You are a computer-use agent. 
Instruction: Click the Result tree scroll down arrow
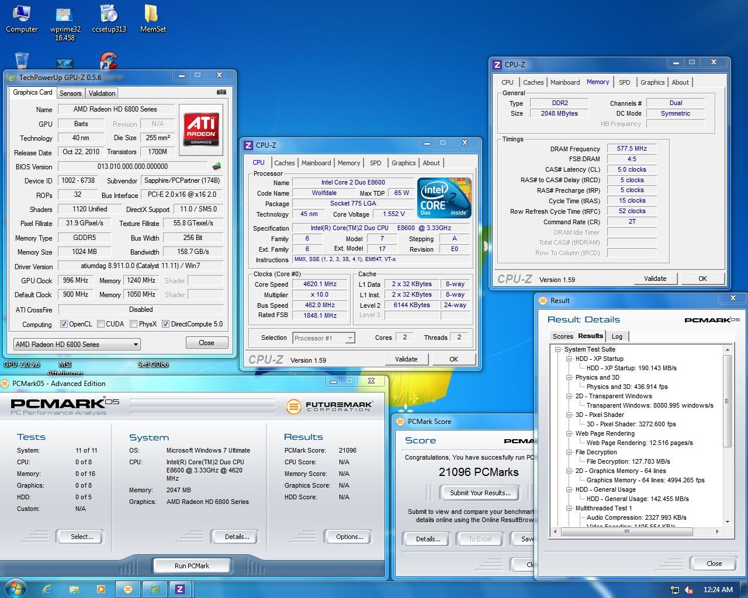(x=728, y=522)
